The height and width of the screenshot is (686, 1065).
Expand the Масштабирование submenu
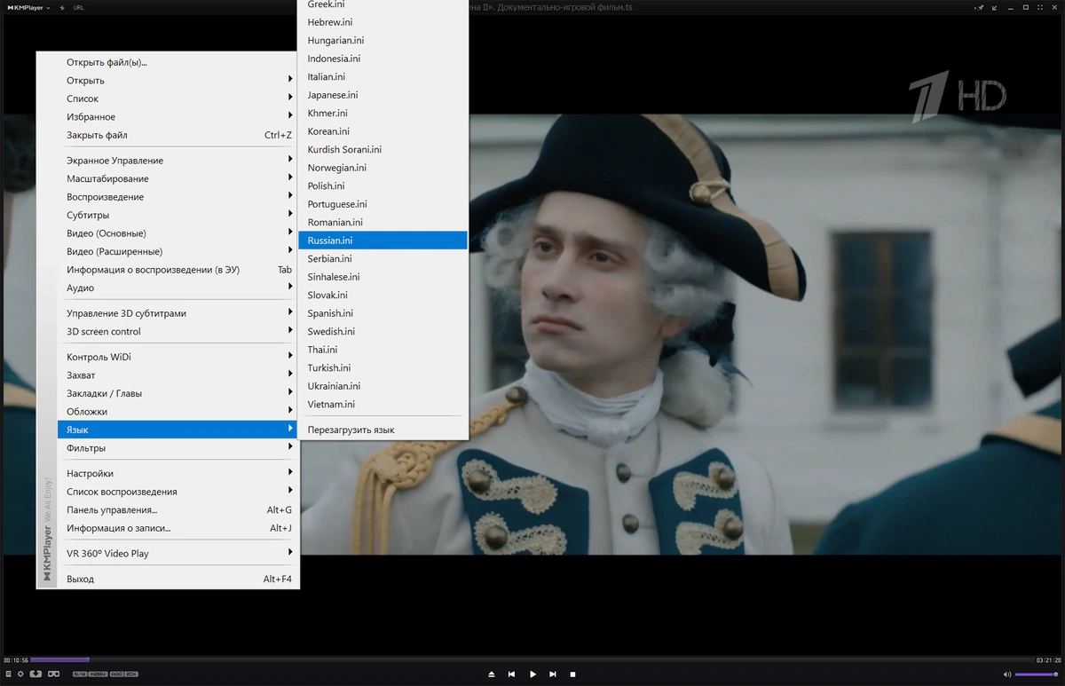pos(178,178)
